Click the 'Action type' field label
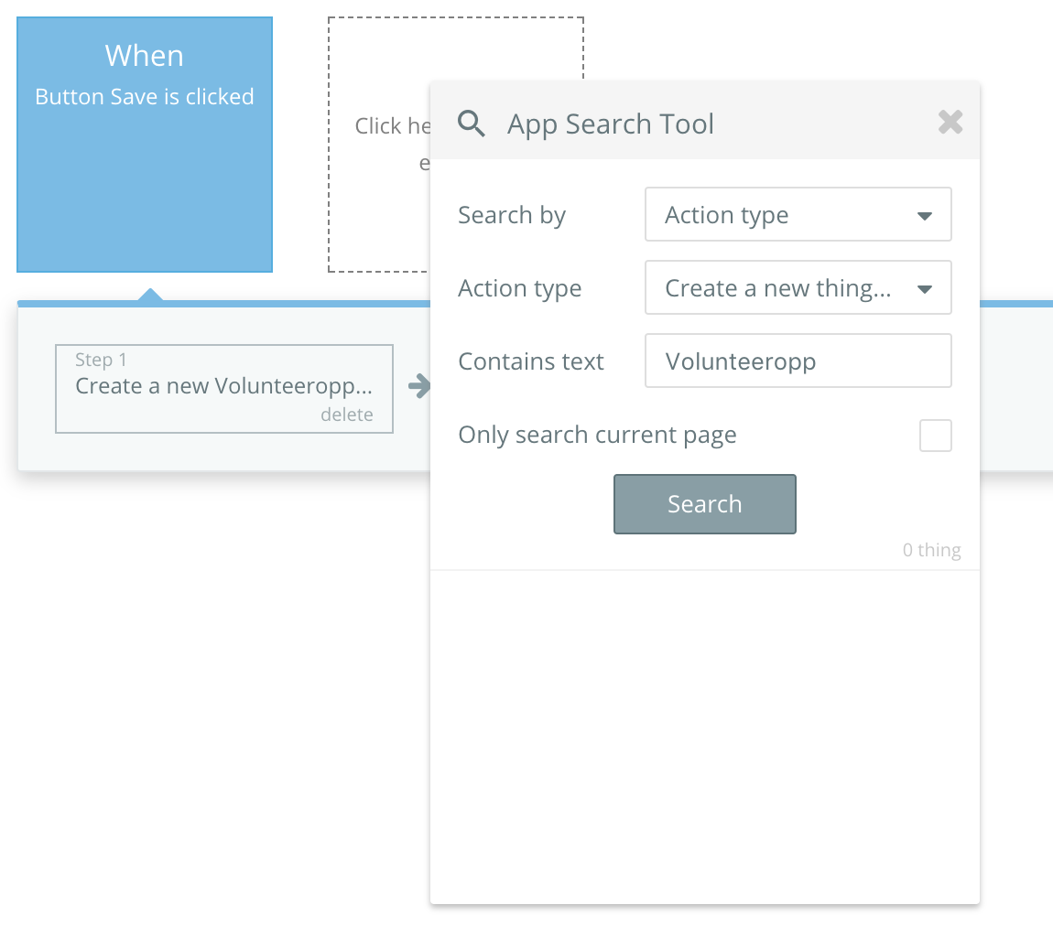 519,289
